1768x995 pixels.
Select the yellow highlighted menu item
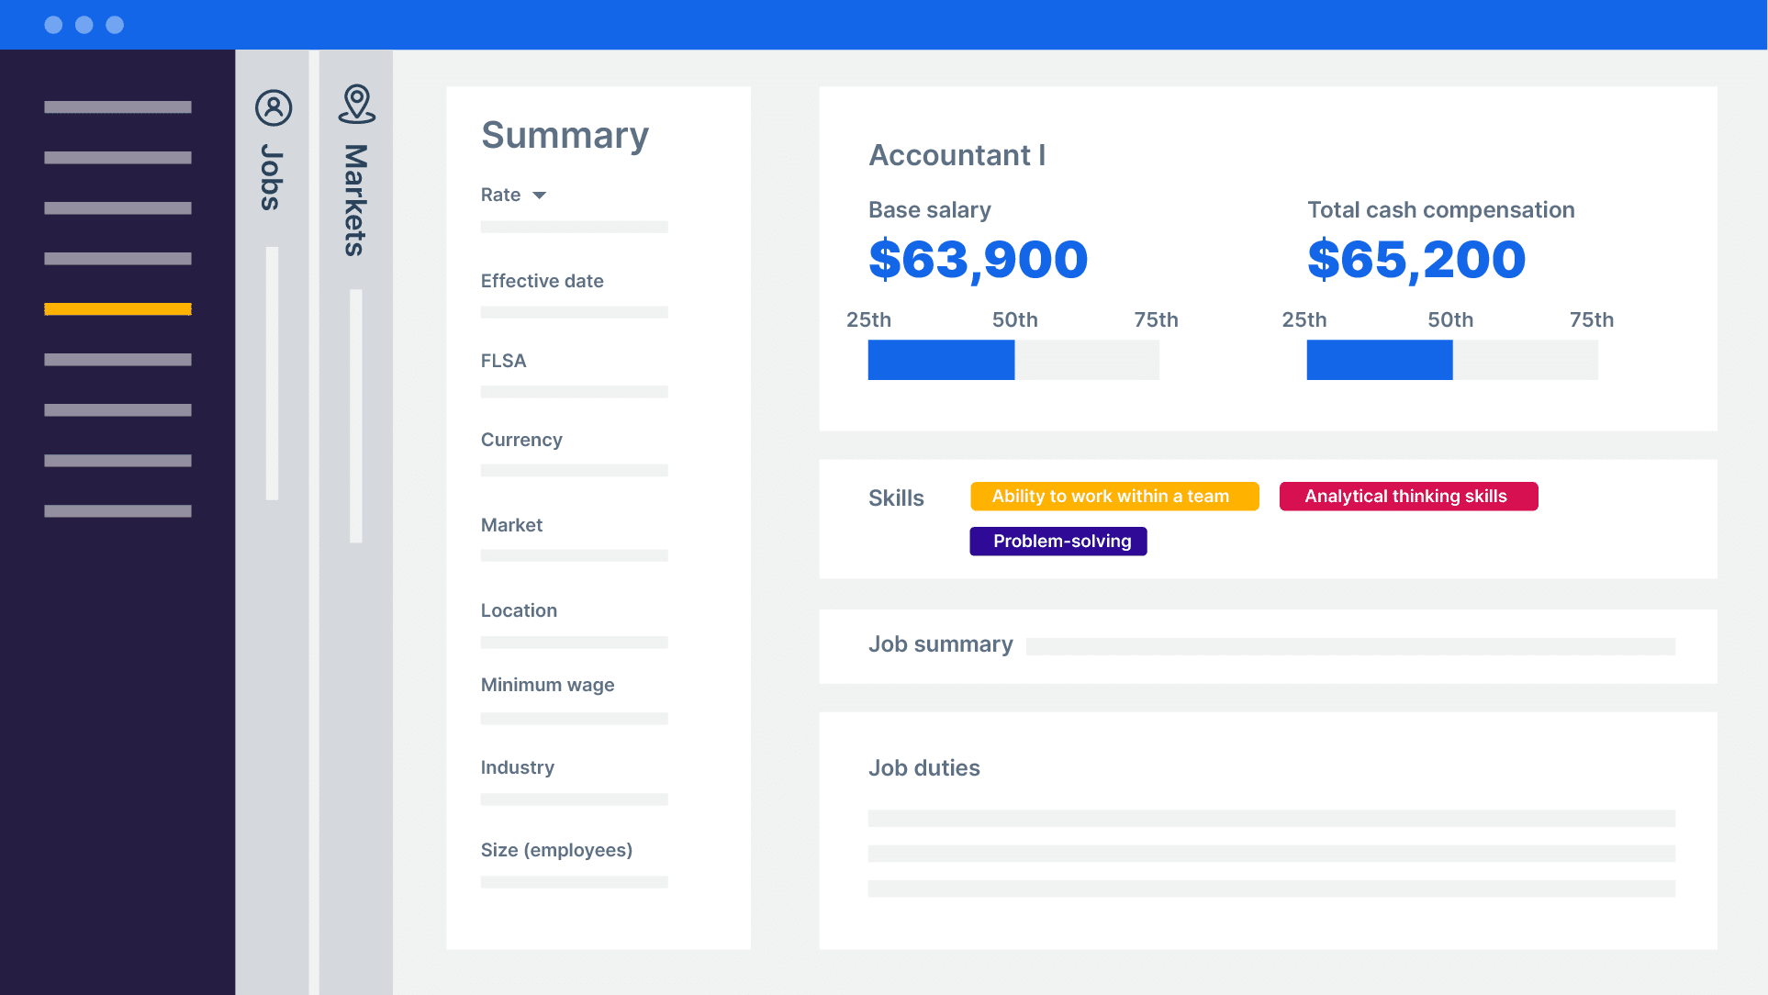117,308
